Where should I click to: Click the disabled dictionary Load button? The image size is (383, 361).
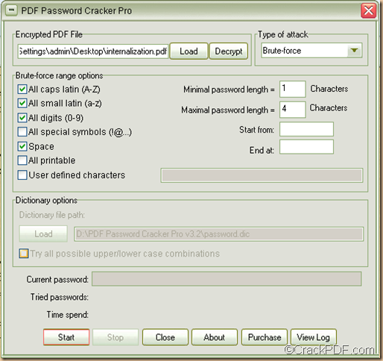pos(43,234)
